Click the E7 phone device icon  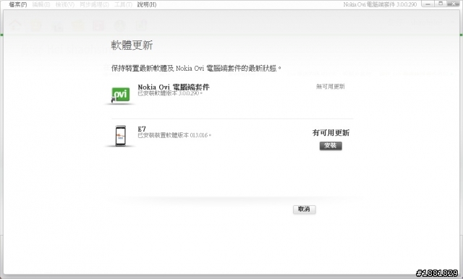(121, 135)
